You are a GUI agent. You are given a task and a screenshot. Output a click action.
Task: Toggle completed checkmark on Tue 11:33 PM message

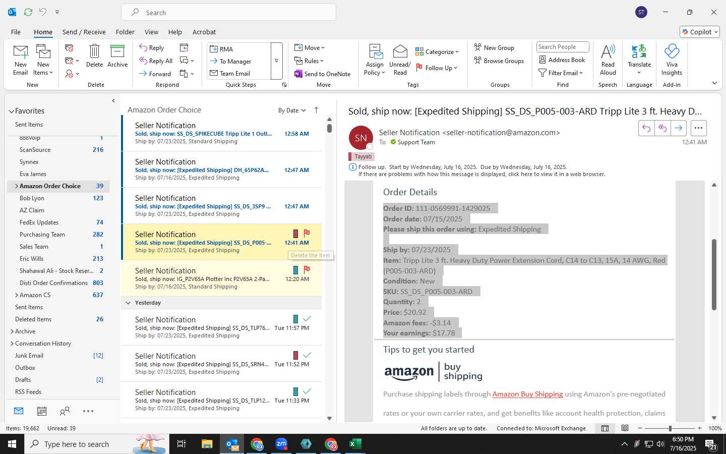point(307,391)
